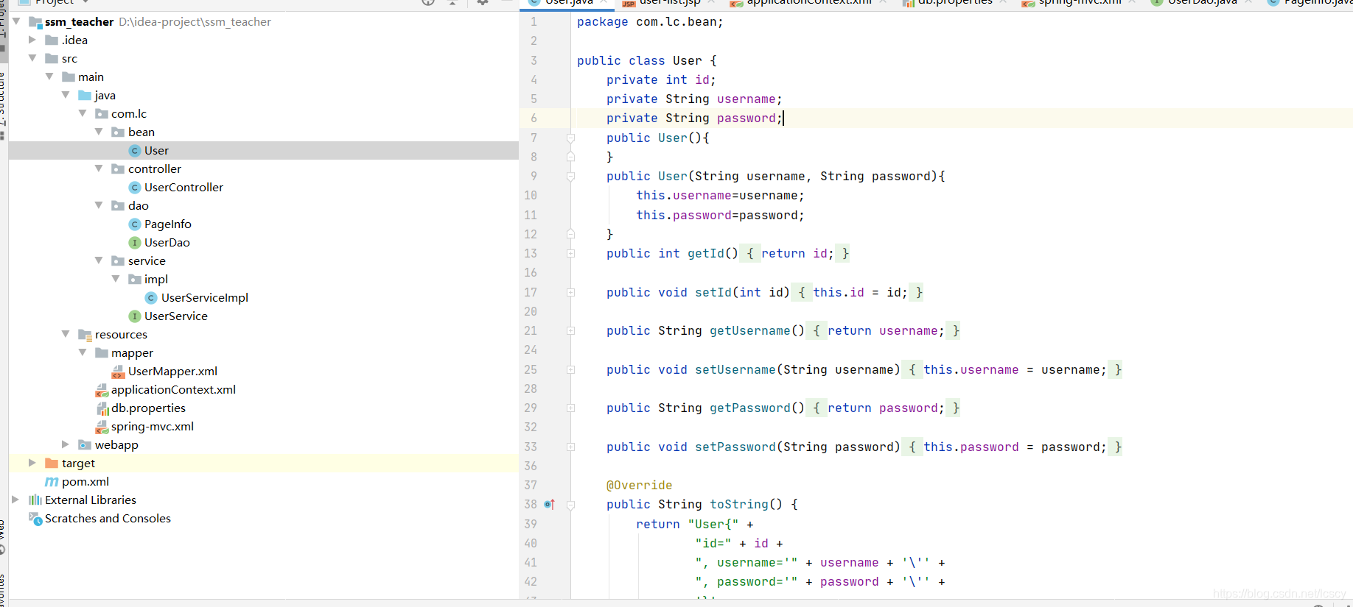Click line number 38 in the gutter
Screen dimensions: 1353x607
tap(531, 505)
